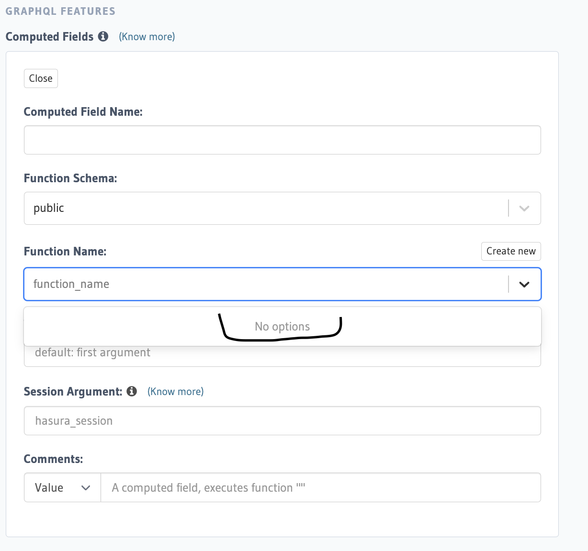588x551 pixels.
Task: Click the Computed Fields title label
Action: (50, 36)
